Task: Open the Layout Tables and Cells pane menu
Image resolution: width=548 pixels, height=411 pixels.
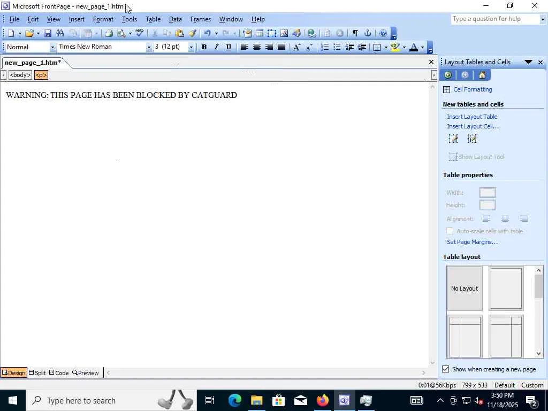Action: (528, 62)
